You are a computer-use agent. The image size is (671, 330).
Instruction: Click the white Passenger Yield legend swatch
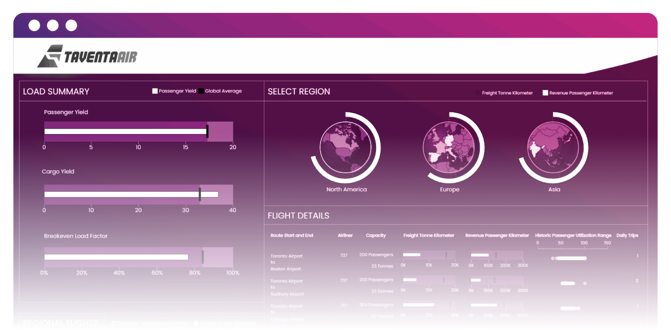click(155, 91)
